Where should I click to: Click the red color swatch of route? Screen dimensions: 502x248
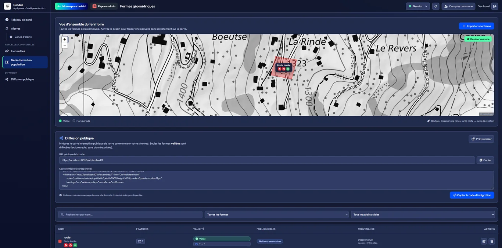(x=60, y=241)
